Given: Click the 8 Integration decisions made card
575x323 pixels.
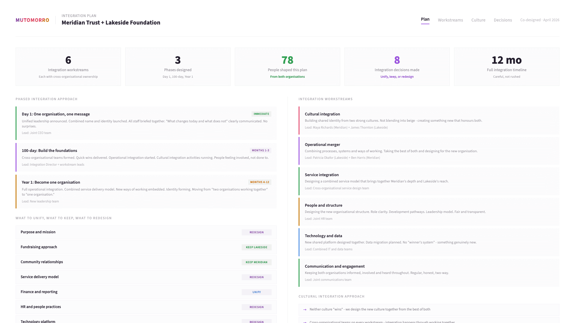Looking at the screenshot, I should [x=397, y=67].
